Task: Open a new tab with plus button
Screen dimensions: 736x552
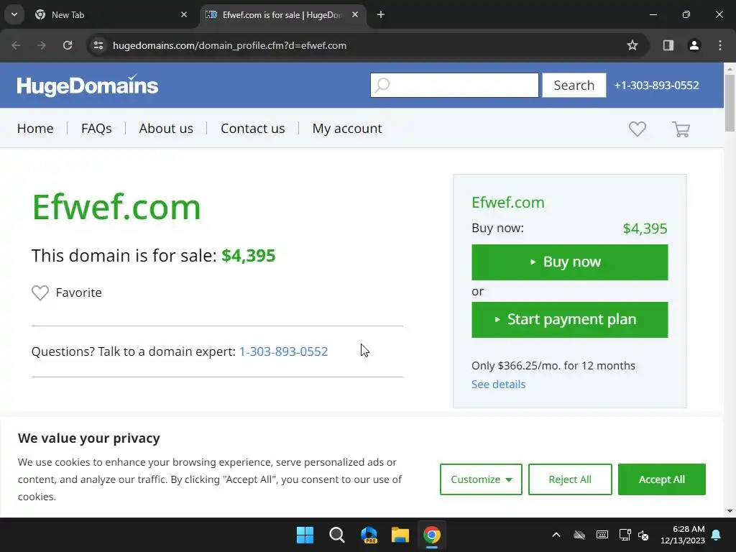Action: 381,14
